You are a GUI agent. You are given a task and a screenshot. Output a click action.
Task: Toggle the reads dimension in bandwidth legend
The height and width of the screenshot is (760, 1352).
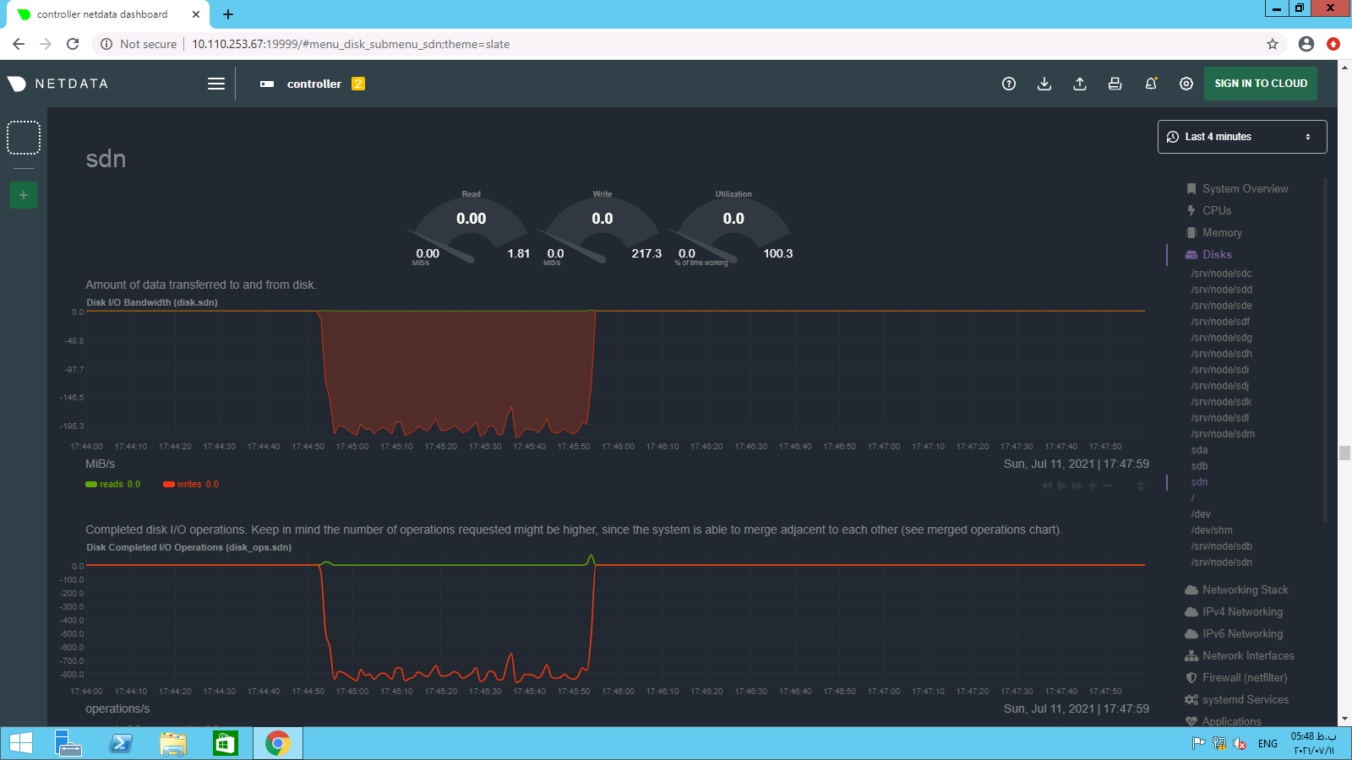tap(112, 485)
